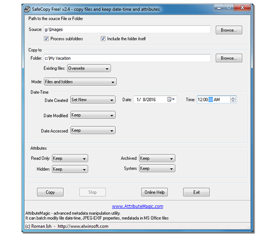Click the resize grip in status bar corner
This screenshot has width=280, height=235.
pos(248,227)
